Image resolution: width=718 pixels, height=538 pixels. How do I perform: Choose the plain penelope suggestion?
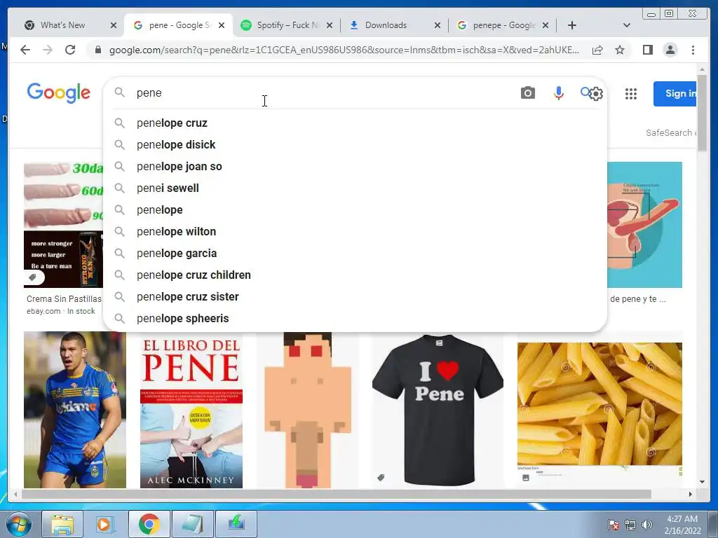[x=355, y=210]
